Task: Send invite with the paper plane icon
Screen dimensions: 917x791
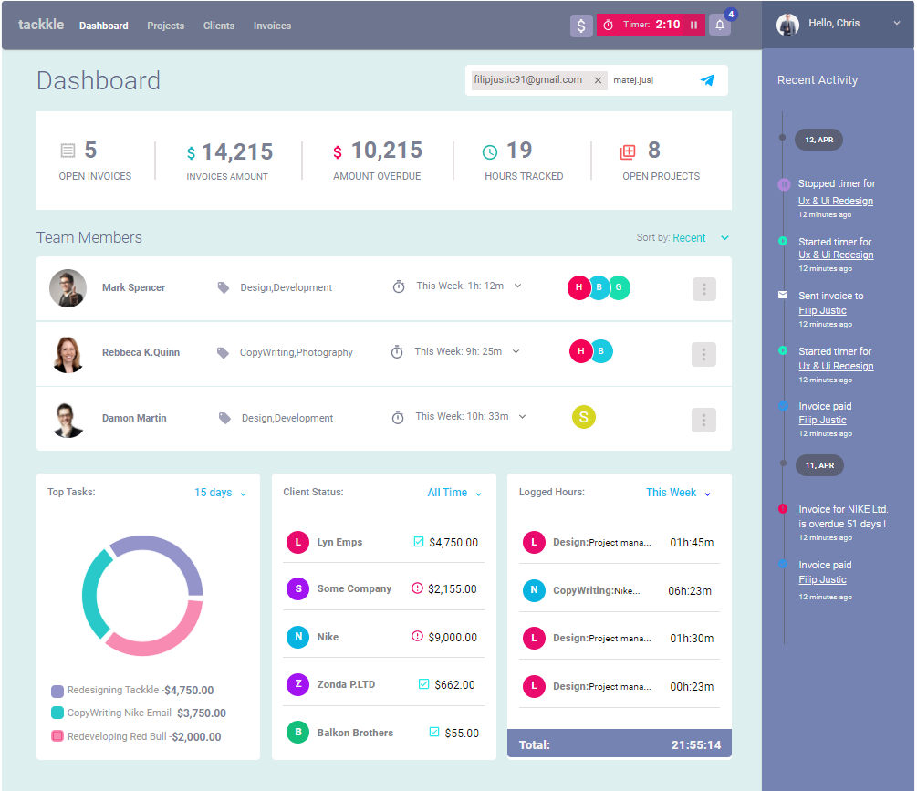Action: click(707, 80)
